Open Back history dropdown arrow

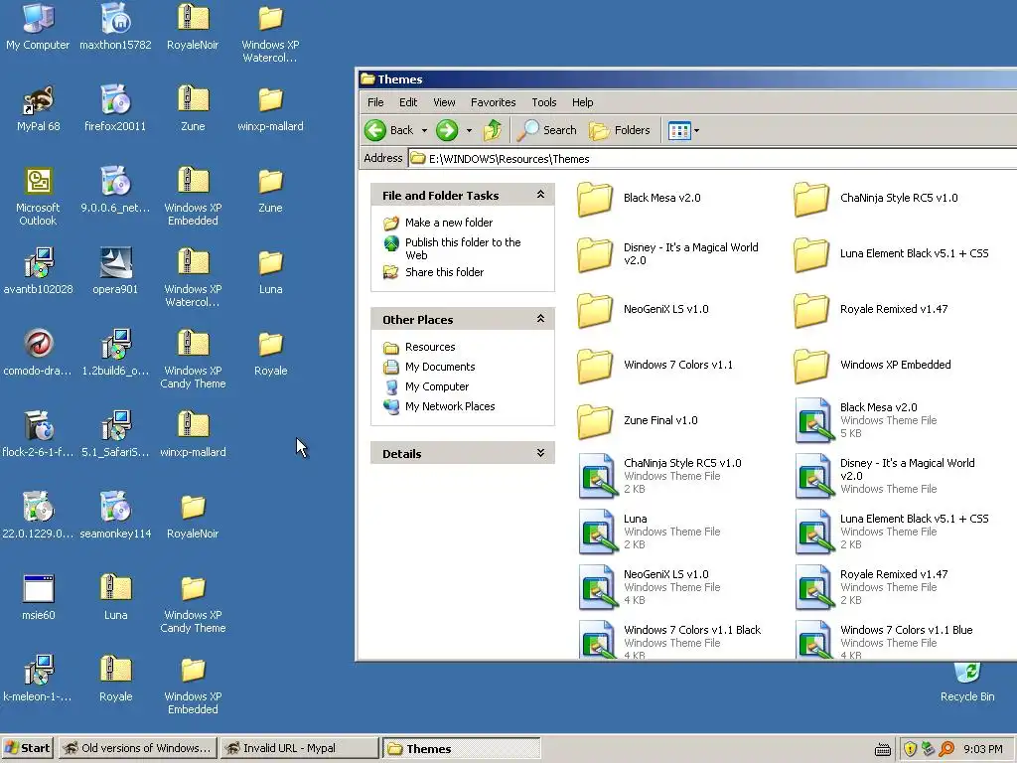point(424,130)
